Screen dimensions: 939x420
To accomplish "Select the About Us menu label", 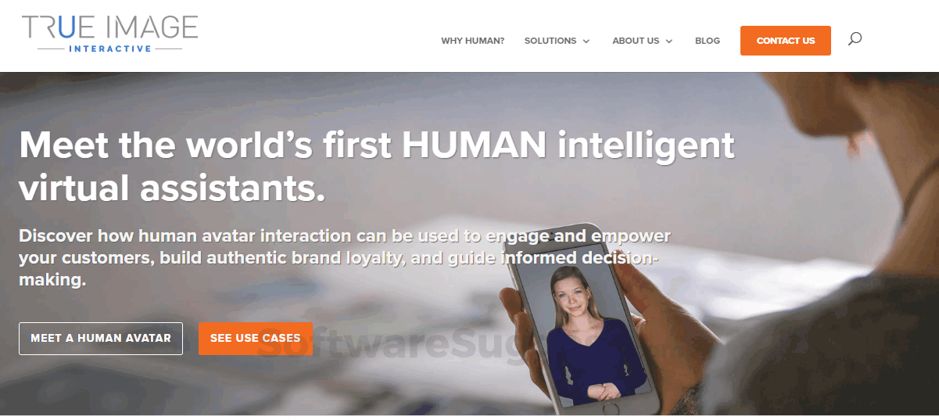I will click(636, 41).
